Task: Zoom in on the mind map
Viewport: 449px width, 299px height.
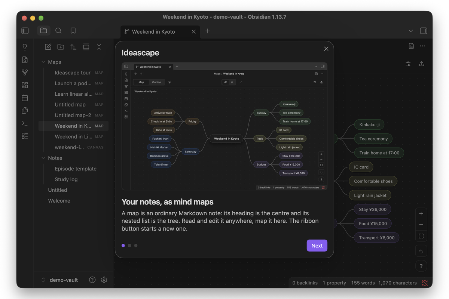Action: point(421,214)
